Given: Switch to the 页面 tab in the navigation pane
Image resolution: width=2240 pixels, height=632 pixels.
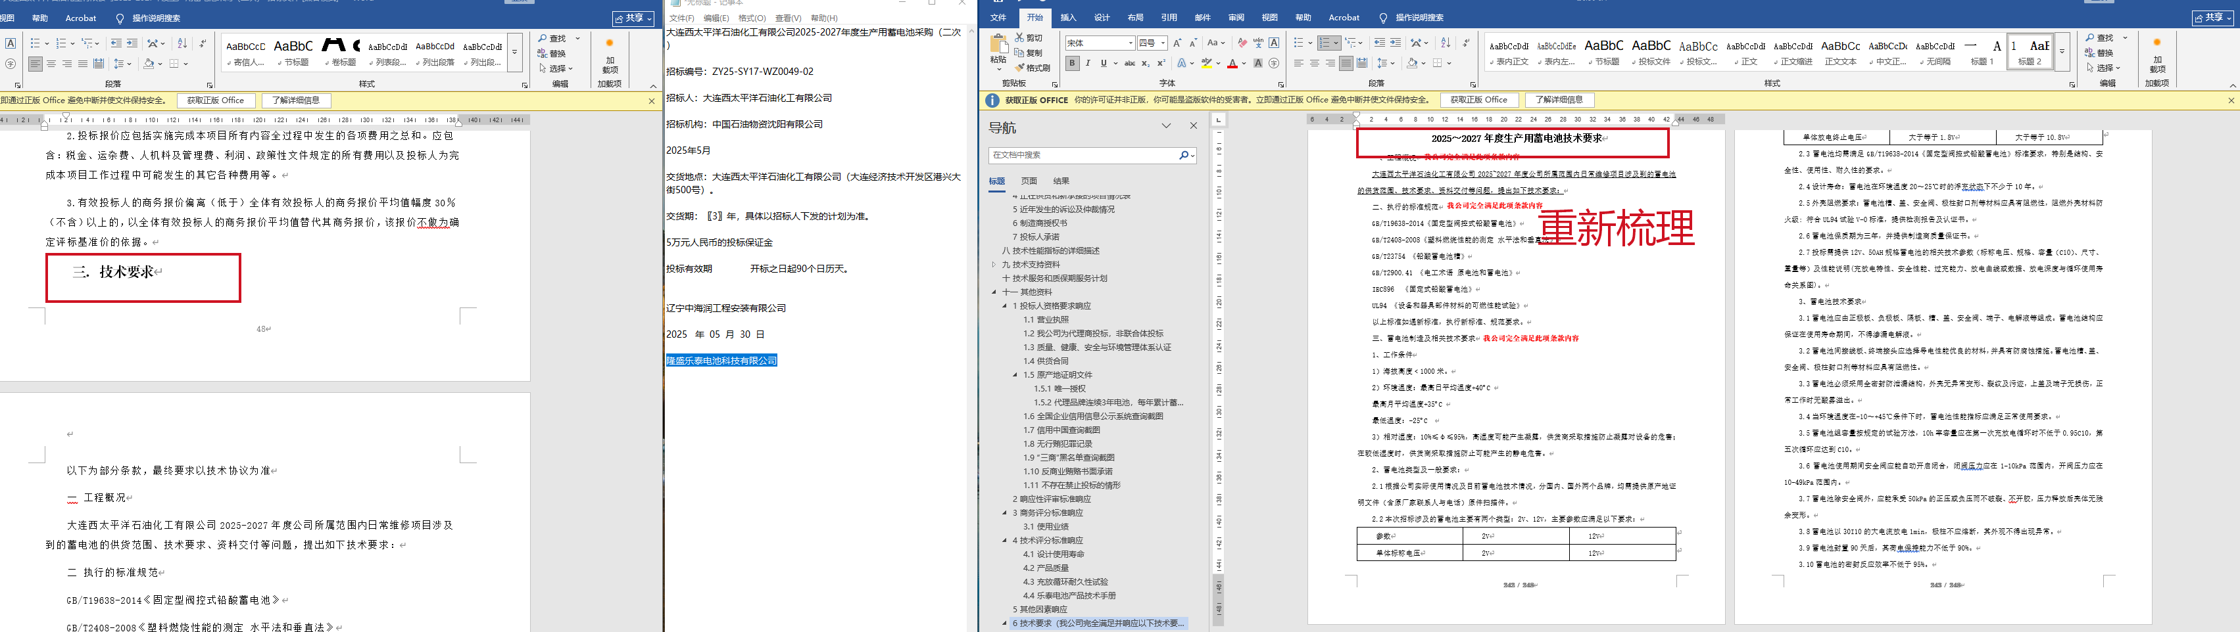Looking at the screenshot, I should click(x=1029, y=181).
